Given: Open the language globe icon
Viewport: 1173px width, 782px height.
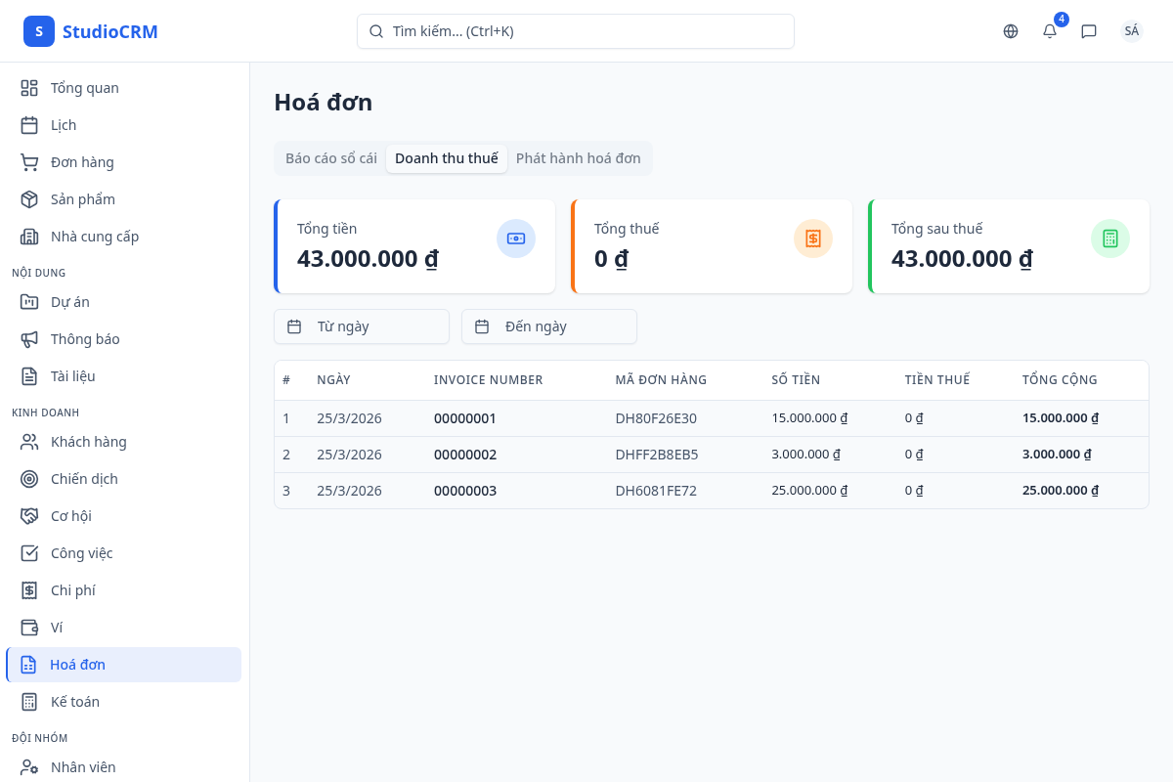Looking at the screenshot, I should pos(1011,31).
